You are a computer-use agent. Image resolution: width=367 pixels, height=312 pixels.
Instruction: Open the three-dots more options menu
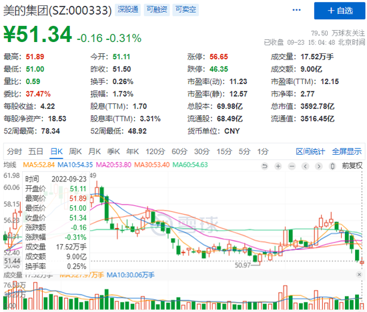(x=296, y=10)
